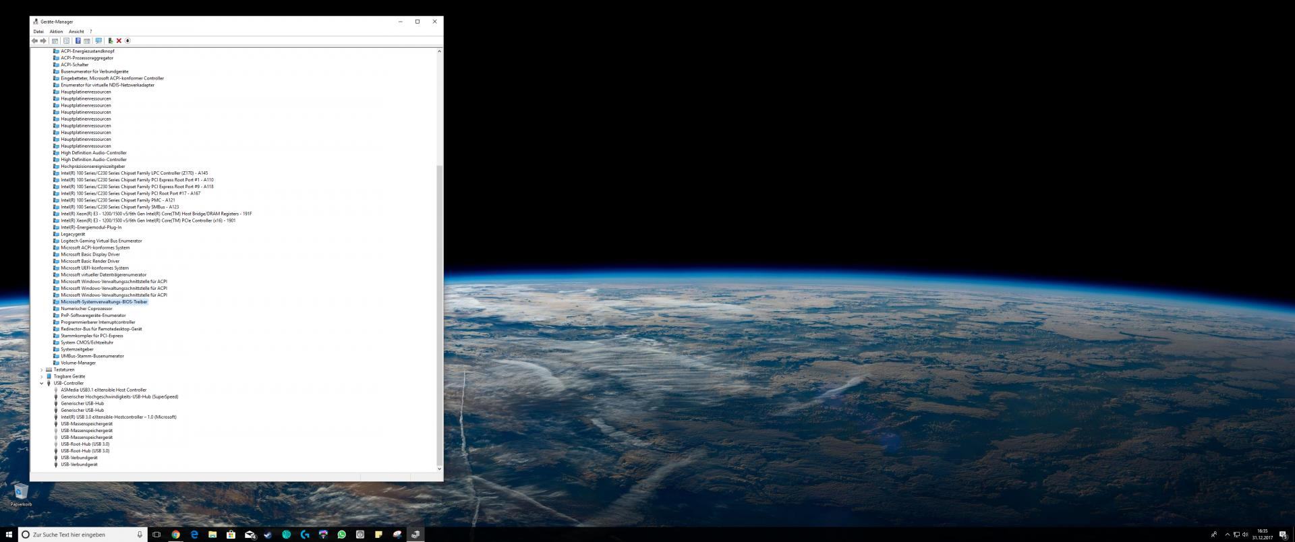Click the blue Help toolbar icon

click(78, 40)
